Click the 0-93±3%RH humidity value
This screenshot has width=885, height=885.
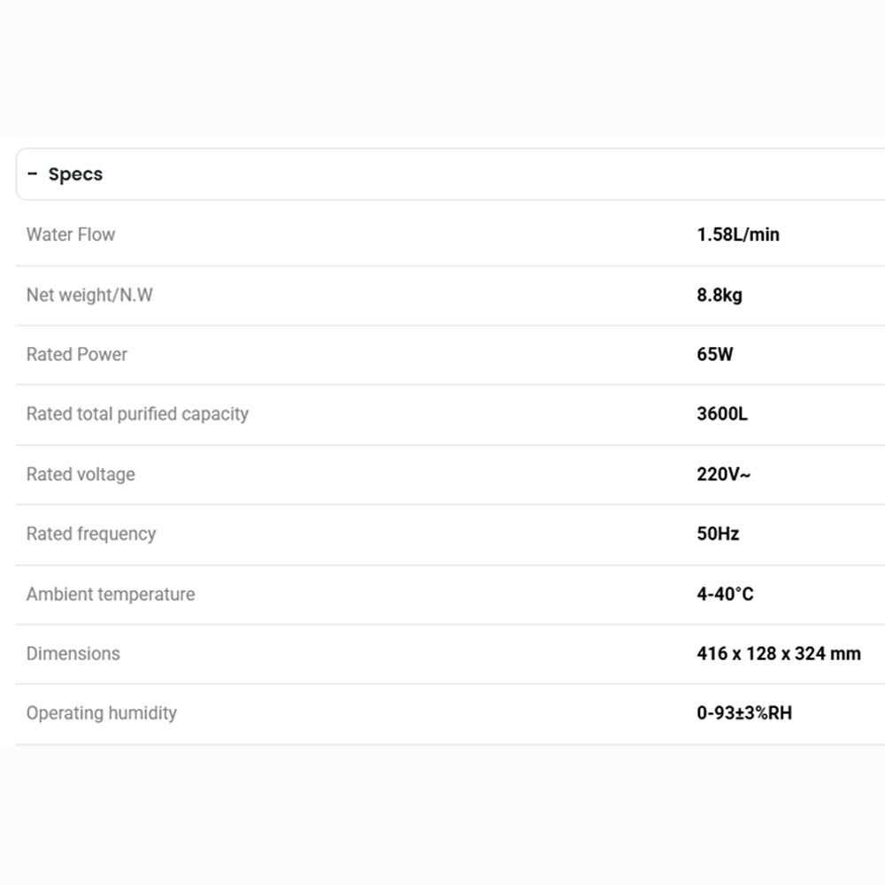[x=744, y=712]
